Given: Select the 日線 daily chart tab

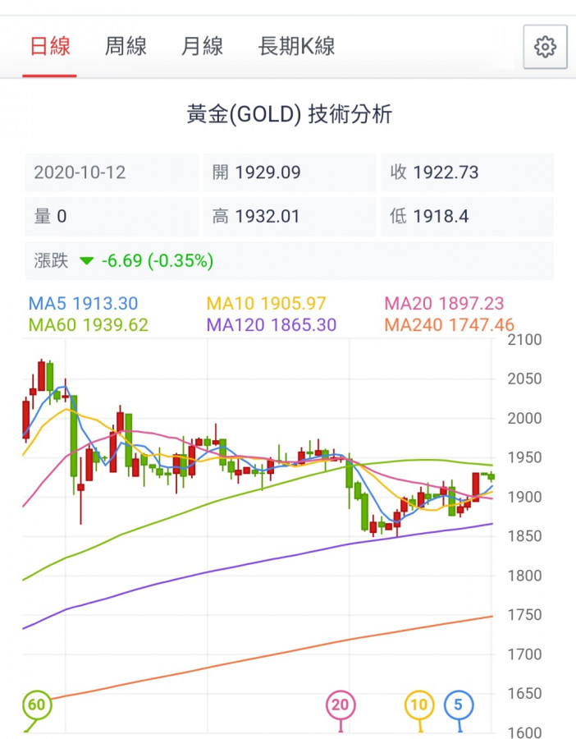Looking at the screenshot, I should tap(50, 46).
